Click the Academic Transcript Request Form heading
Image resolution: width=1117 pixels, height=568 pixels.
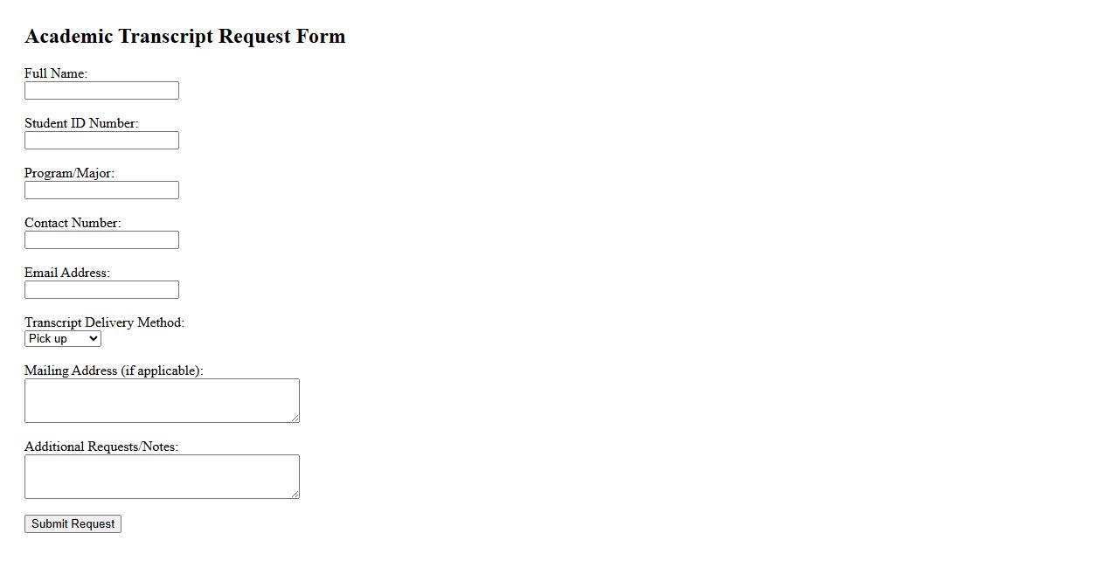(x=185, y=37)
